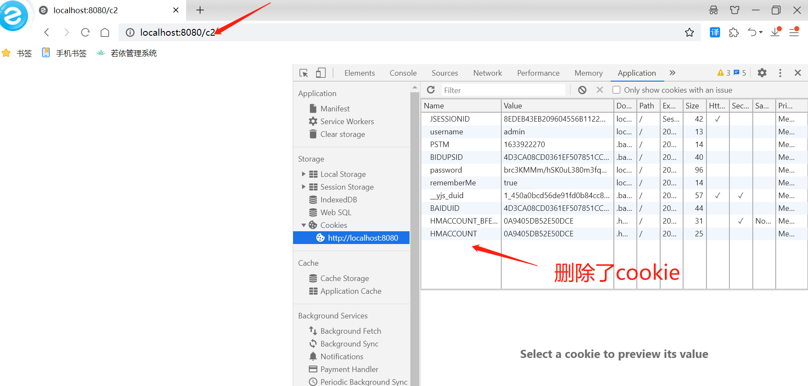Show the warnings count

tap(724, 73)
